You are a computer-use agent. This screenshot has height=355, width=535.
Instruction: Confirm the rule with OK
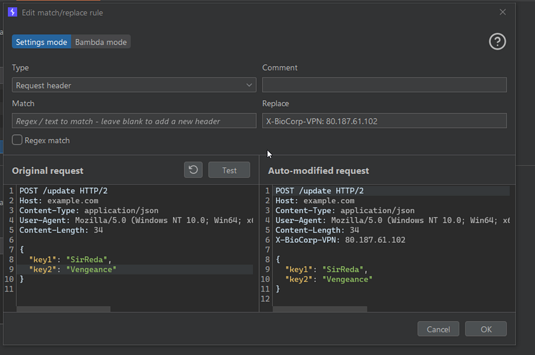pyautogui.click(x=485, y=329)
